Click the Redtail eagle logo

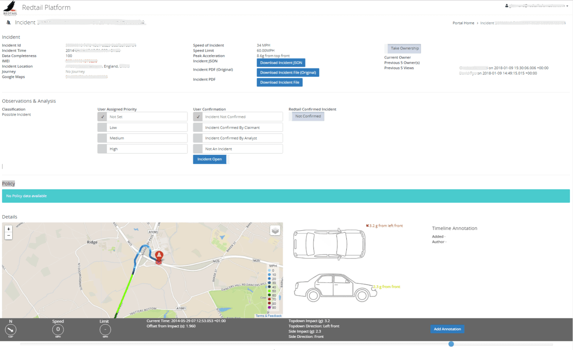pos(10,7)
